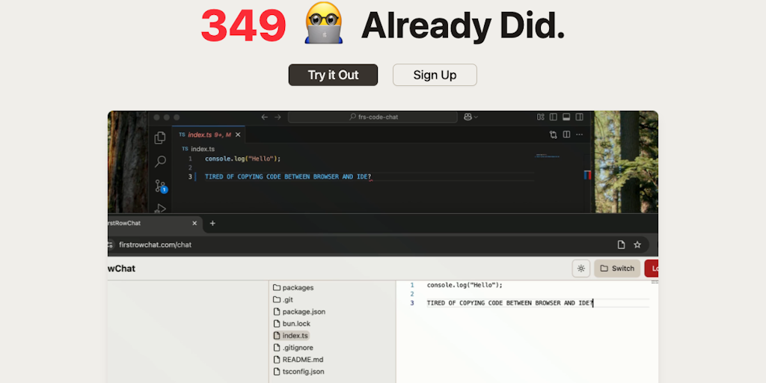This screenshot has height=383, width=766.
Task: Select bun.lock in file list
Action: click(x=292, y=323)
